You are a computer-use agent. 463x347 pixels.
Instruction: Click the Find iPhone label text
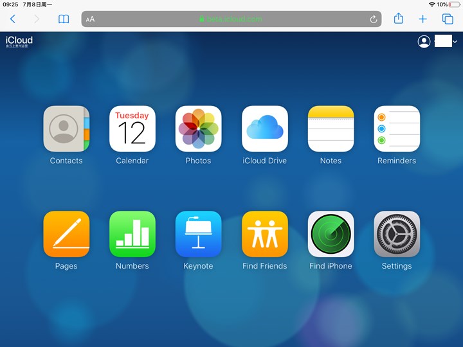pyautogui.click(x=331, y=266)
